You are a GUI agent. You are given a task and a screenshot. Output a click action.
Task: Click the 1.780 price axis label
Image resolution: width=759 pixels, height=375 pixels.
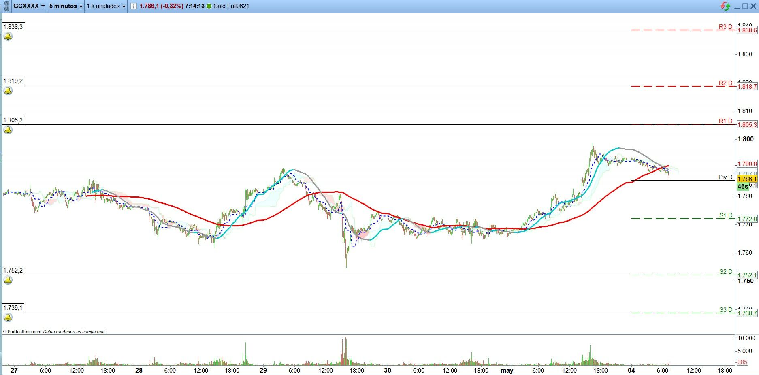[745, 196]
